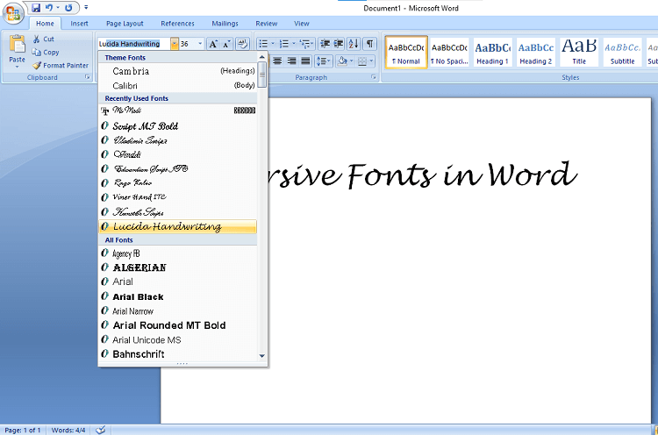
Task: Cut the selection
Action: (44, 39)
